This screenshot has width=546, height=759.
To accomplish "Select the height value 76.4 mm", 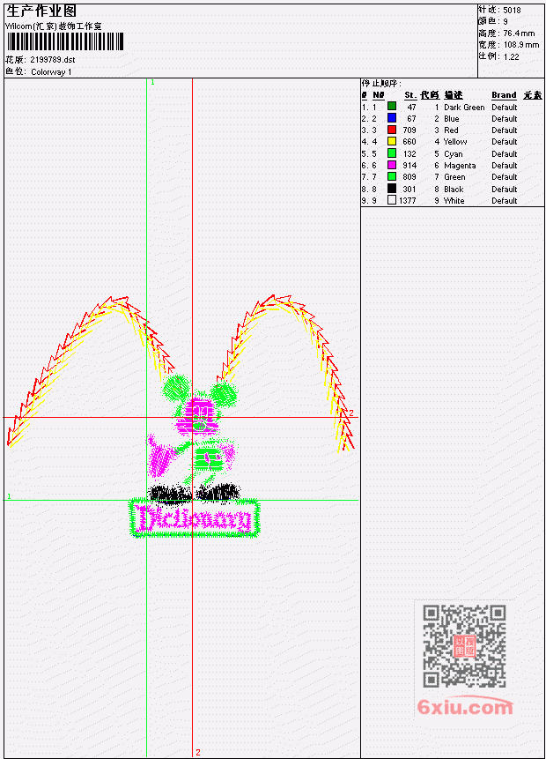I will [x=519, y=33].
